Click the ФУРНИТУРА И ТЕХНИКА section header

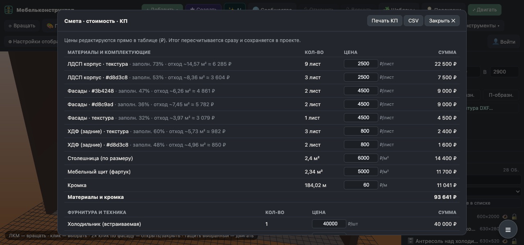pyautogui.click(x=97, y=212)
